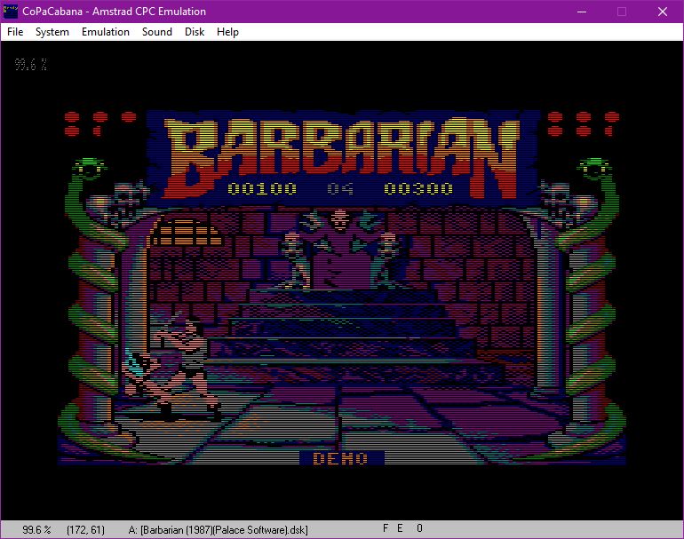Click the green snake head on left
This screenshot has height=539, width=684.
click(89, 169)
